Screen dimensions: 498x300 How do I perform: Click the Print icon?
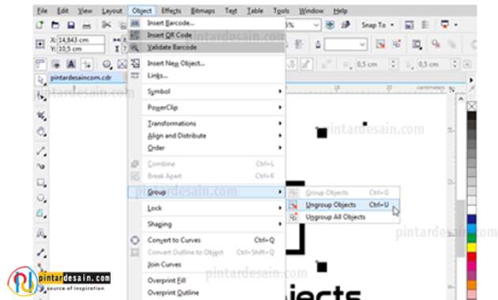pos(87,24)
